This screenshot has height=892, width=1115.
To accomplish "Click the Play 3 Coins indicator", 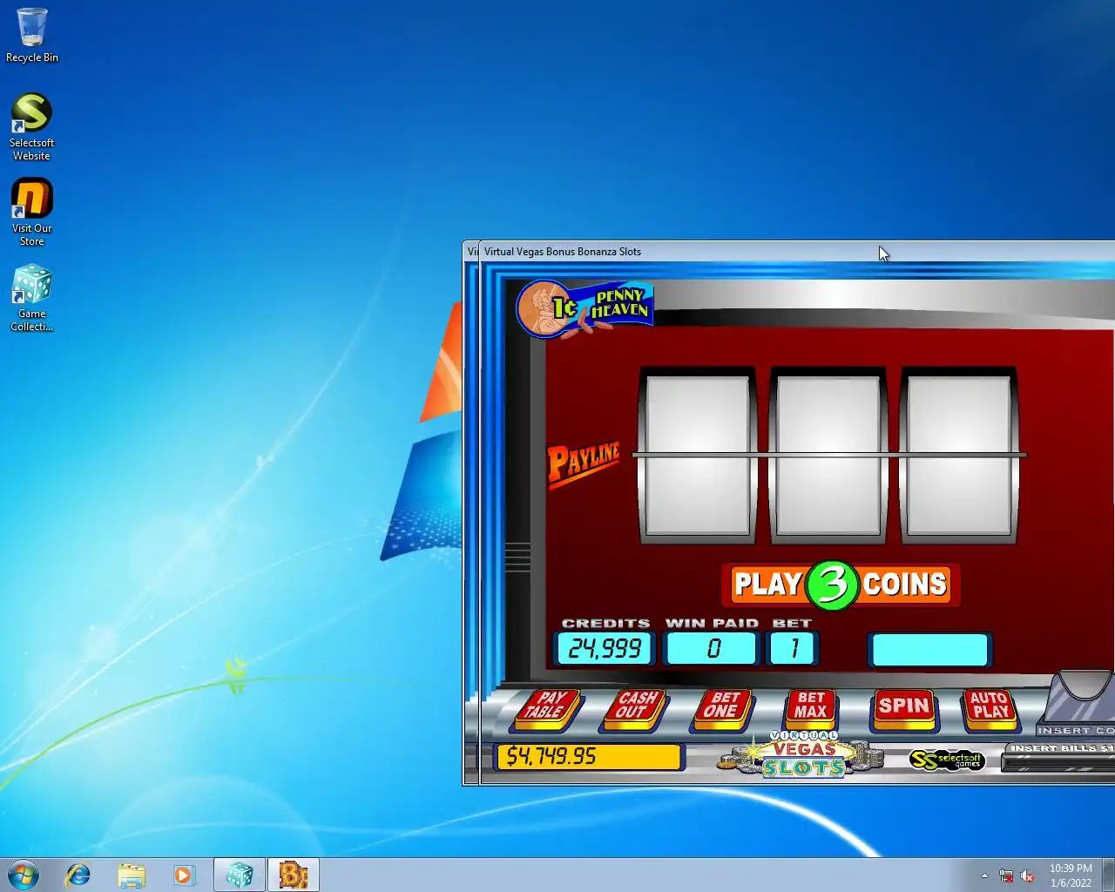I will click(x=841, y=585).
